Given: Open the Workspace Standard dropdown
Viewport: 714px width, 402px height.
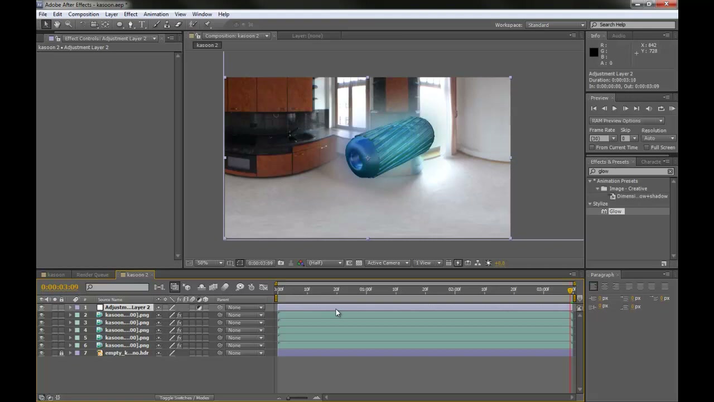Looking at the screenshot, I should 556,25.
